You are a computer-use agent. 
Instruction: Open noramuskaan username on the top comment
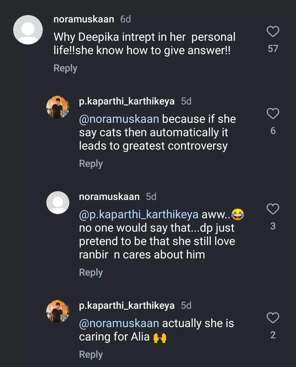click(84, 19)
